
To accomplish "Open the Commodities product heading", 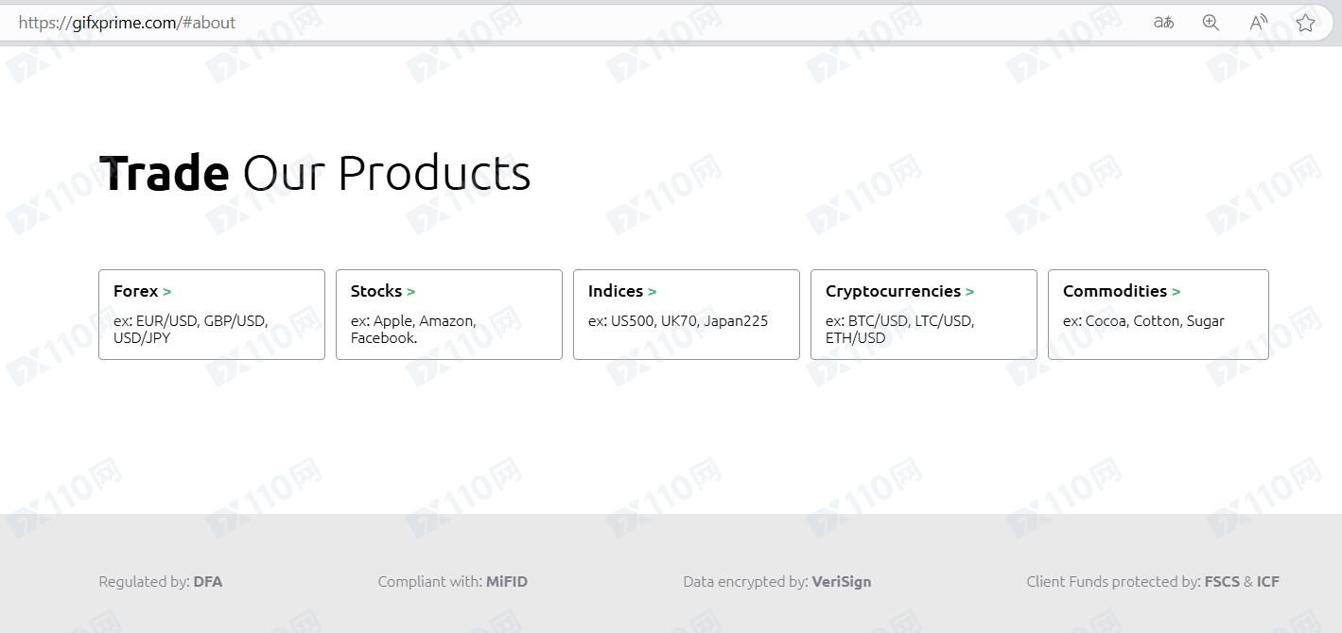I will point(1114,291).
